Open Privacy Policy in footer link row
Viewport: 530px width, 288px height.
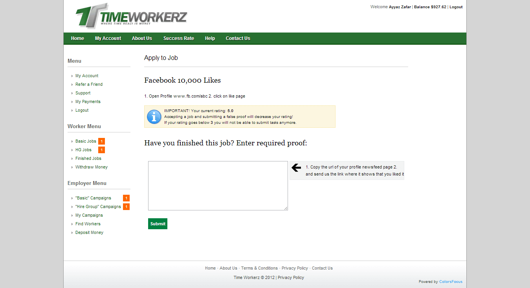tap(295, 268)
